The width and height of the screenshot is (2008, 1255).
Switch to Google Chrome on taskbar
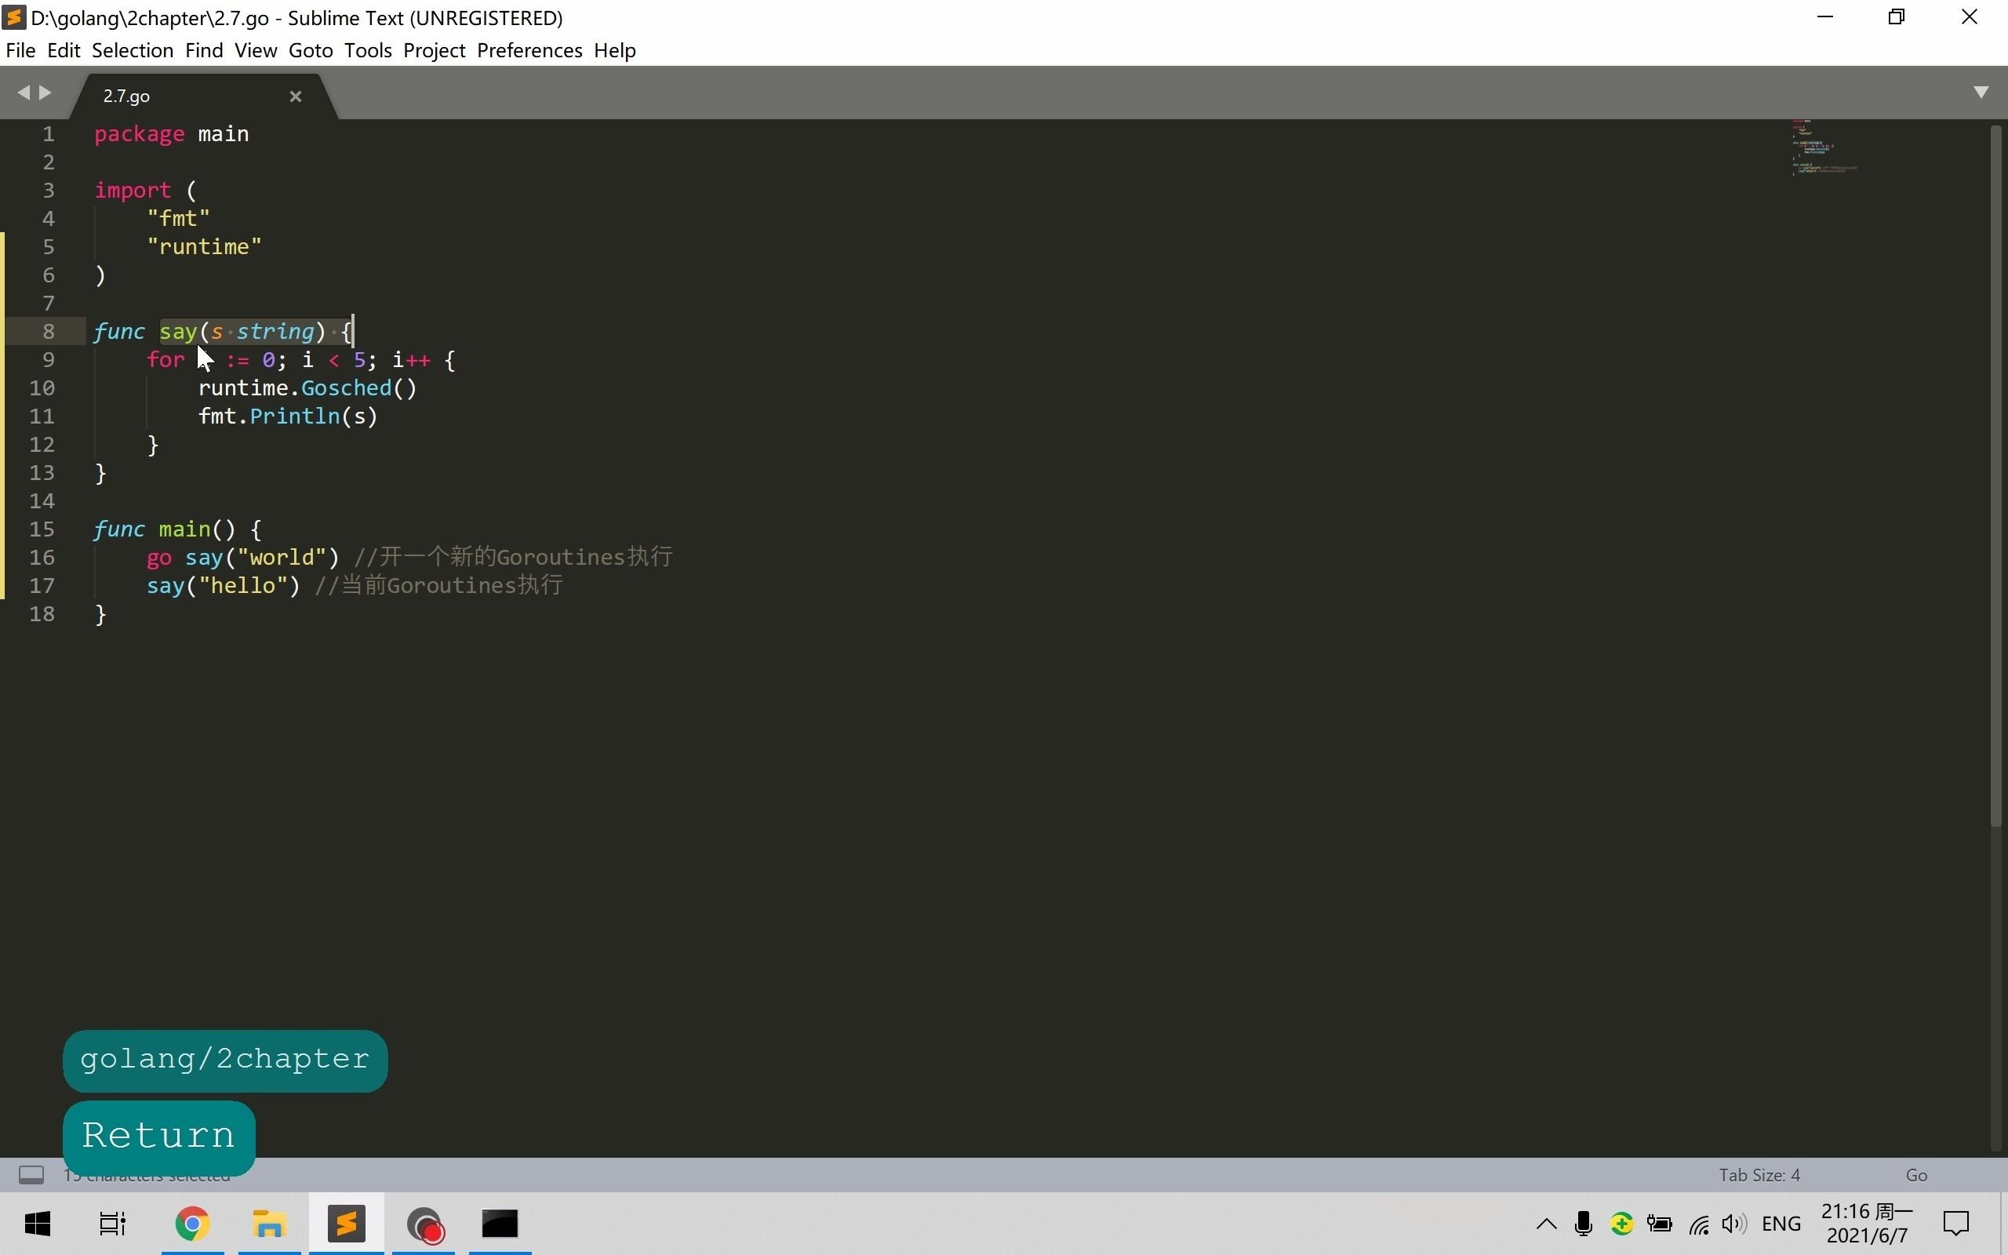[192, 1224]
